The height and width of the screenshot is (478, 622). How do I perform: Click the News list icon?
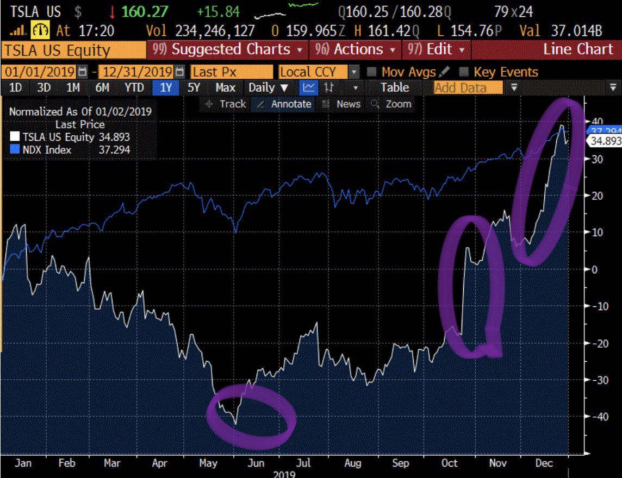[326, 104]
